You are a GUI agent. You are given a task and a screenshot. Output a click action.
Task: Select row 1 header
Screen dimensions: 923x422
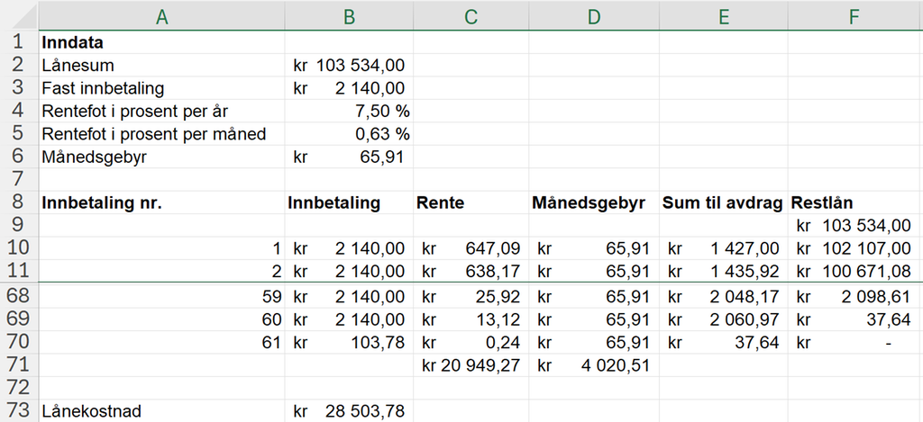17,42
